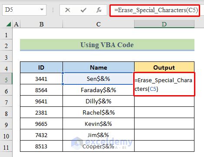Select cell with 'Dilly$&%'
The image size is (204, 157).
[x=99, y=101]
